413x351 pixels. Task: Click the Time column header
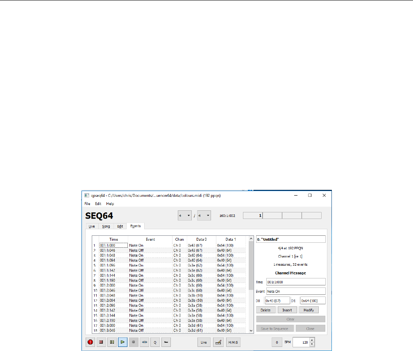pos(113,239)
